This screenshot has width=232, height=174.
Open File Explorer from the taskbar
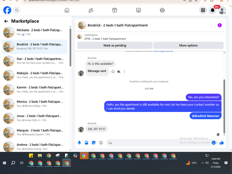(40, 155)
